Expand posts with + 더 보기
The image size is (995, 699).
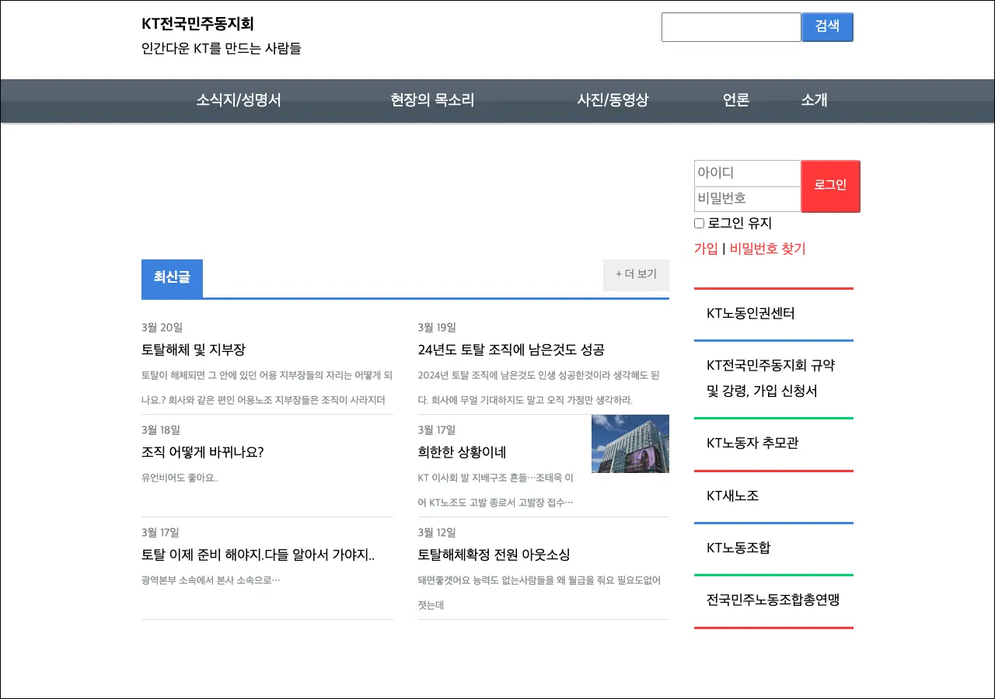coord(636,275)
